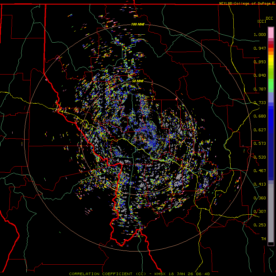Viewport: 276px width, 276px height.
Task: Click the 0.307 legend value
Action: 260,212
